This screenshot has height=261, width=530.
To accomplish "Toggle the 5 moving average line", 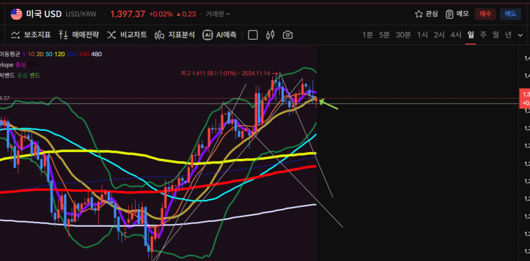I will 24,54.
